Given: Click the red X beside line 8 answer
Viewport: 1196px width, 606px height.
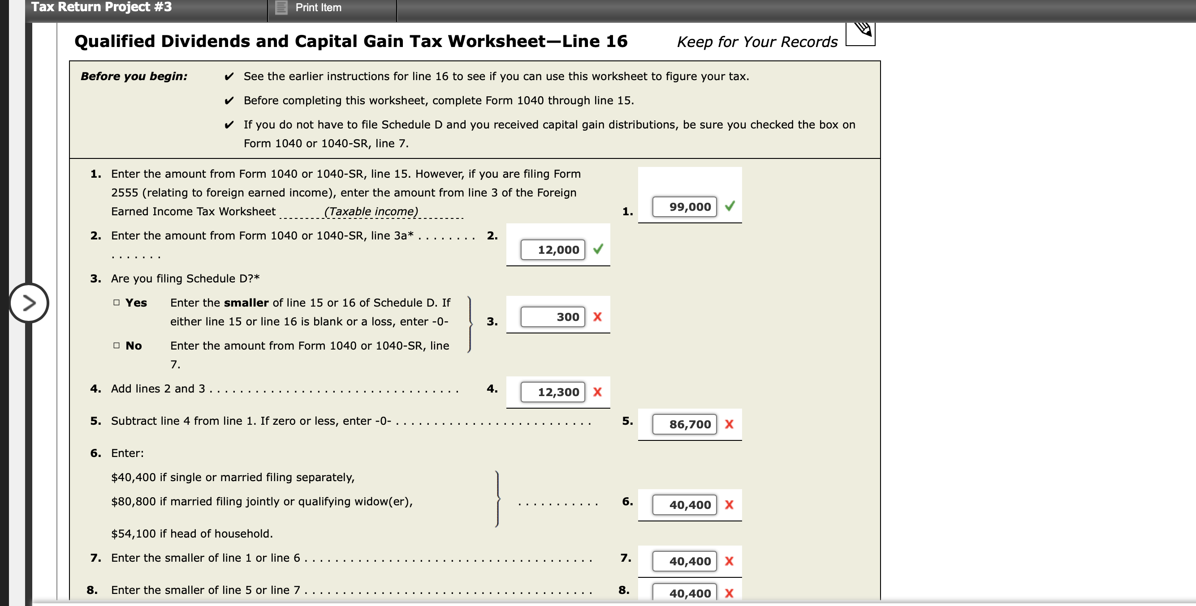Looking at the screenshot, I should (x=729, y=593).
